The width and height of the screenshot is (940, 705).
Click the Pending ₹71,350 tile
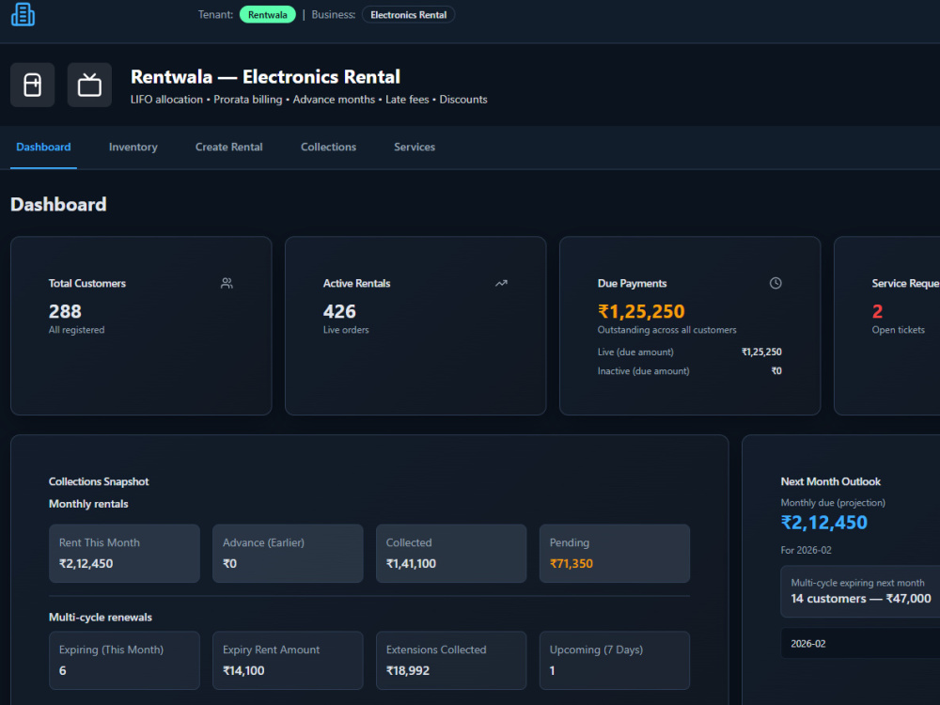[615, 554]
